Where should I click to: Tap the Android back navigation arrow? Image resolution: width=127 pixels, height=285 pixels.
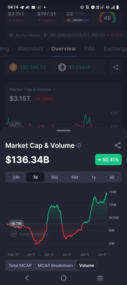click(27, 278)
